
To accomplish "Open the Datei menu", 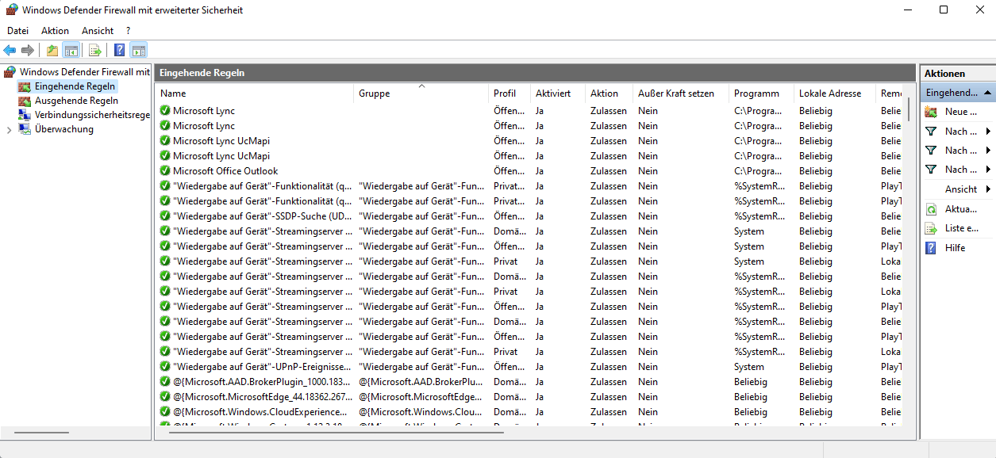I will (x=17, y=31).
